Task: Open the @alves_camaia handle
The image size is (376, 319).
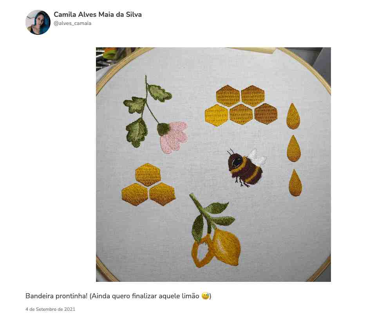Action: coord(72,23)
